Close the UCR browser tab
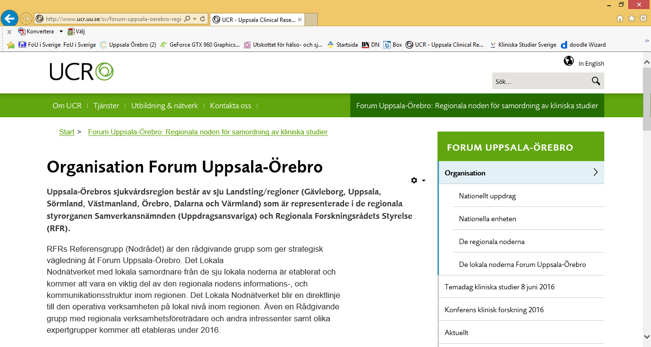This screenshot has height=347, width=651. (x=299, y=20)
